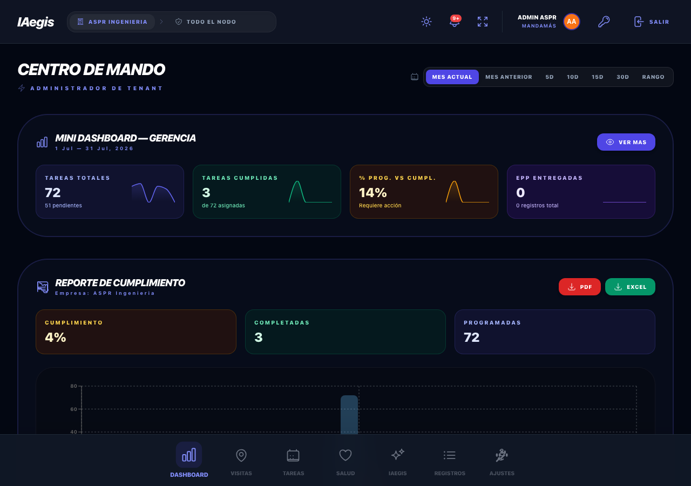Toggle light theme with the sun icon

click(426, 22)
